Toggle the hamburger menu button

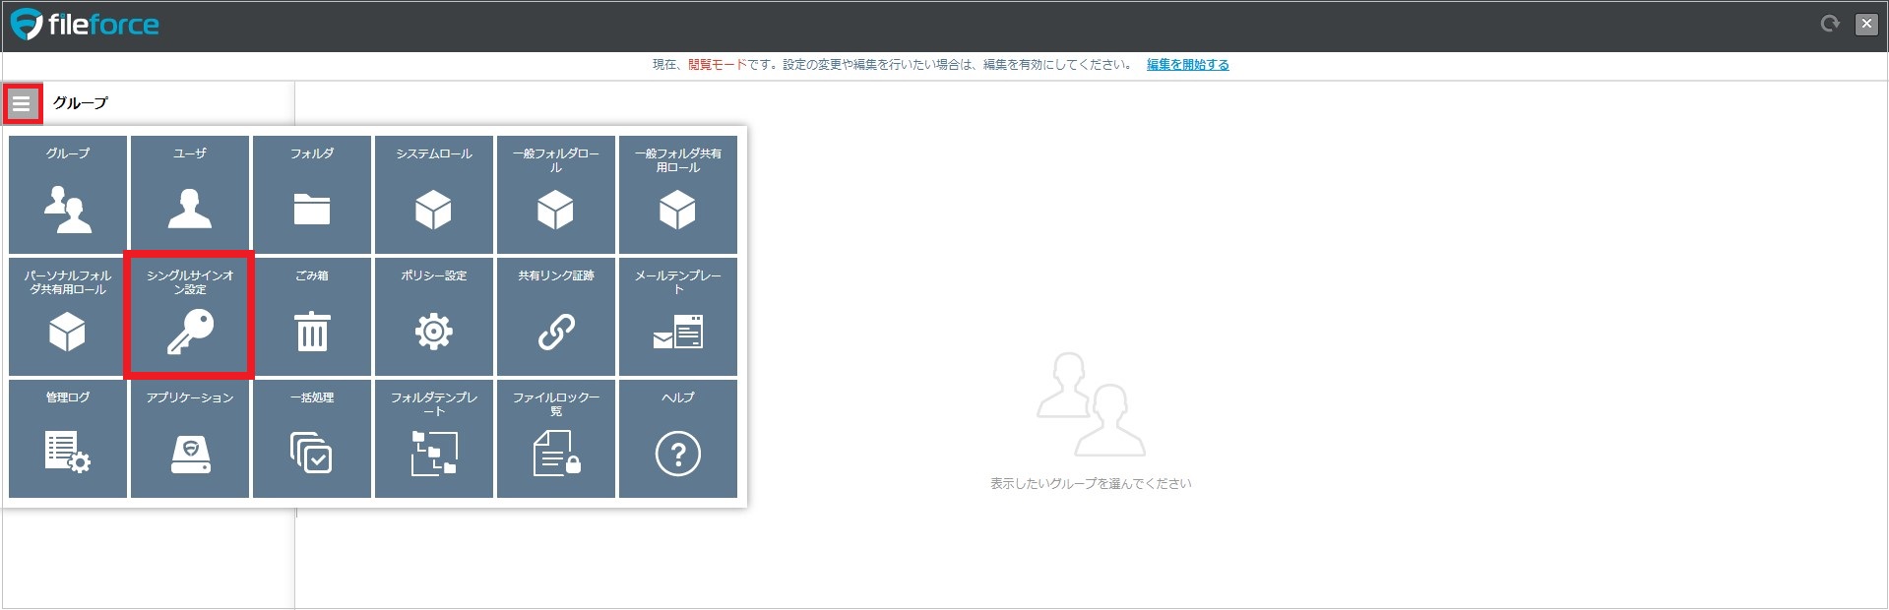coord(22,103)
